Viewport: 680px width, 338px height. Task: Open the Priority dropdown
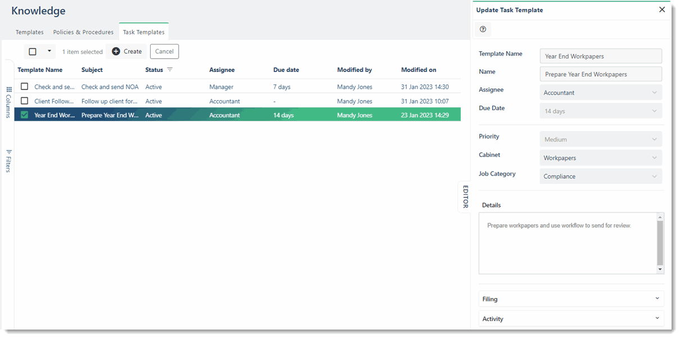601,139
